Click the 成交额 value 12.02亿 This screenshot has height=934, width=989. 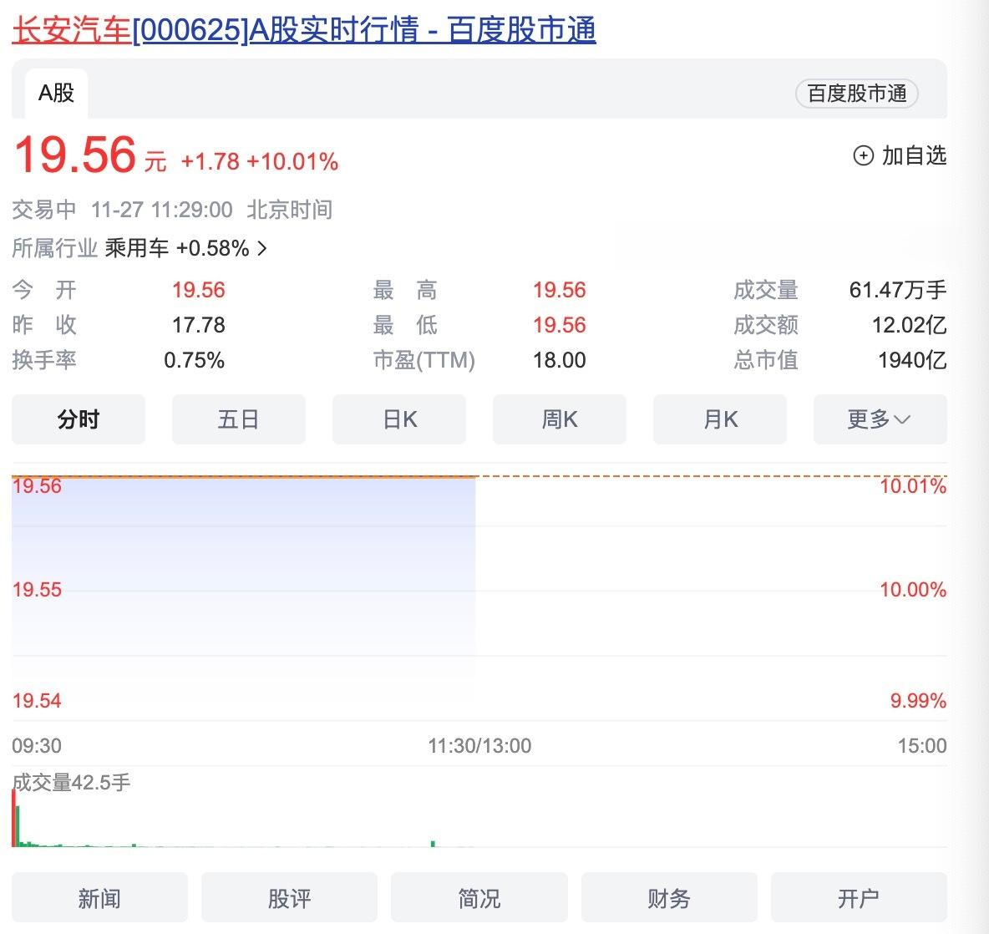909,325
